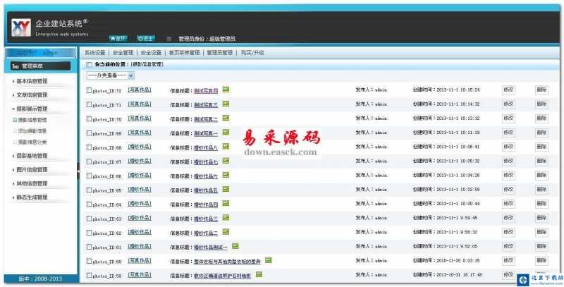This screenshot has width=564, height=287.
Task: Collapse 摄影展示管理 in sidebar
Action: 32,109
